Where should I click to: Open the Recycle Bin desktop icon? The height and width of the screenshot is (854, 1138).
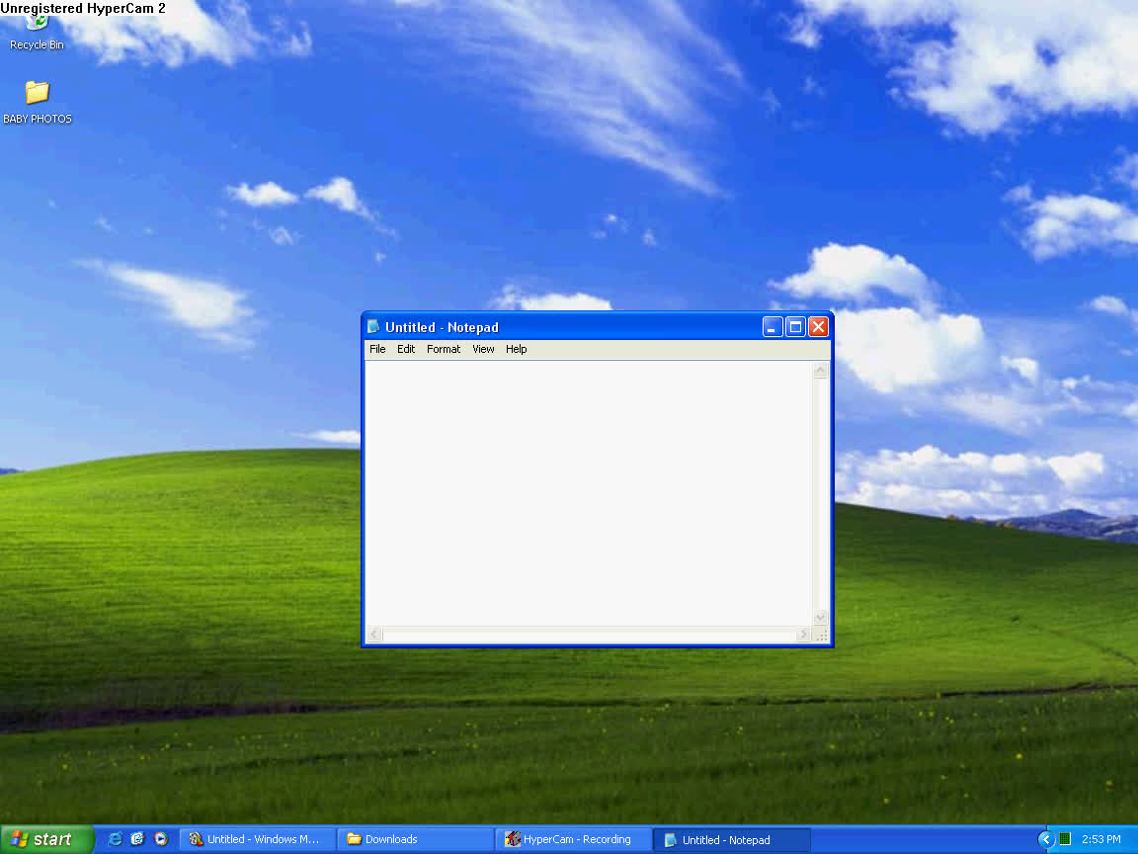click(x=37, y=28)
